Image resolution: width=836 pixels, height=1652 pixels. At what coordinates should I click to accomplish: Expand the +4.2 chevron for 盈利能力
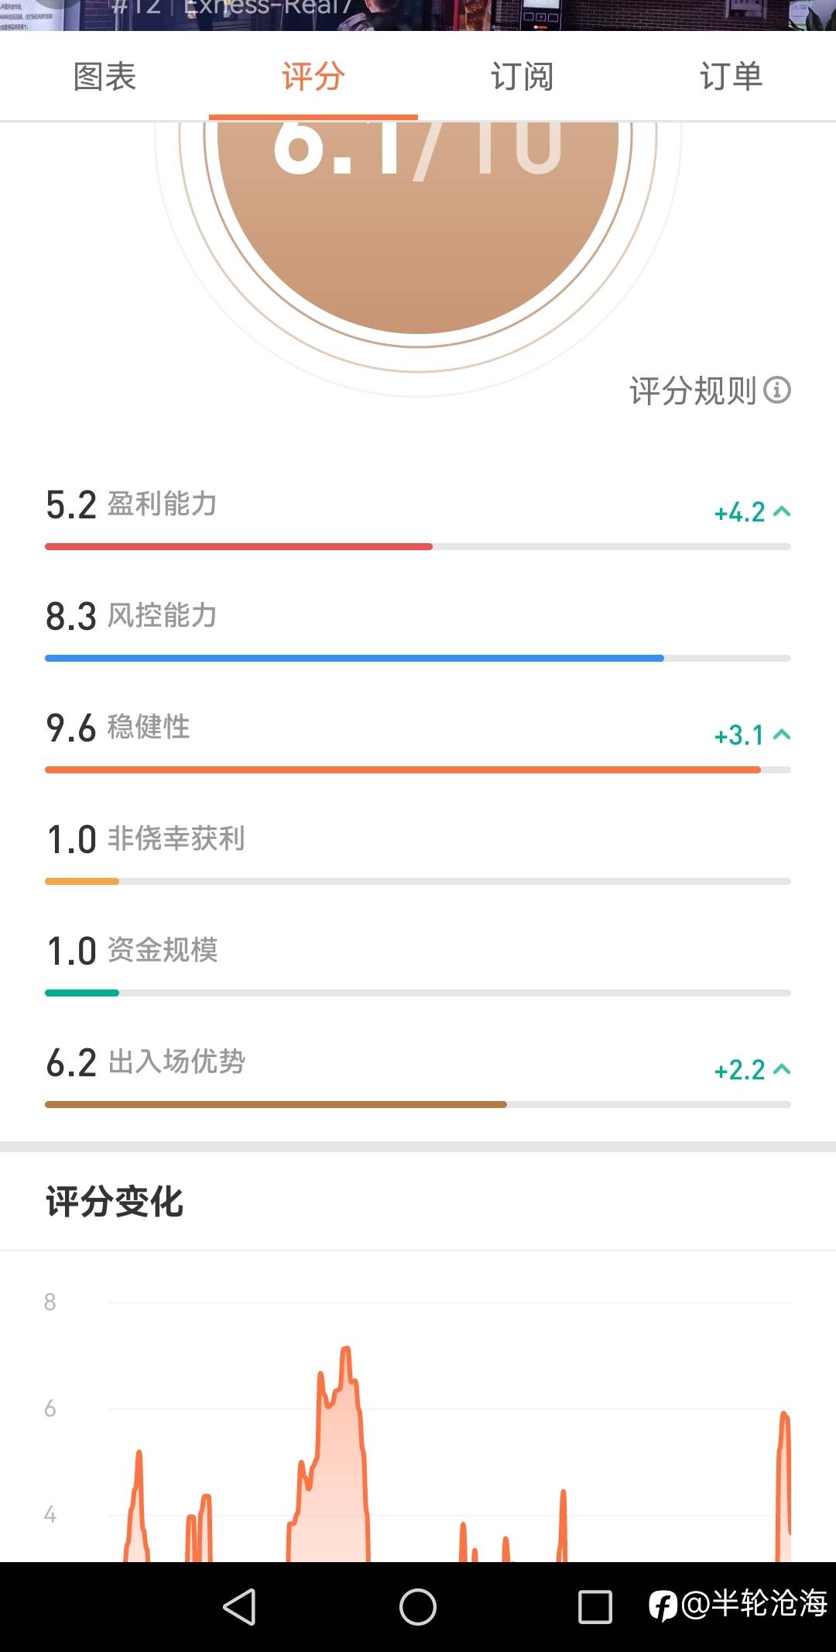(x=782, y=511)
